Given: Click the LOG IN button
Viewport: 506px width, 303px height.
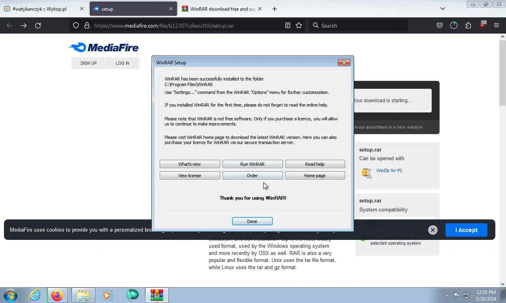Looking at the screenshot, I should (x=123, y=63).
